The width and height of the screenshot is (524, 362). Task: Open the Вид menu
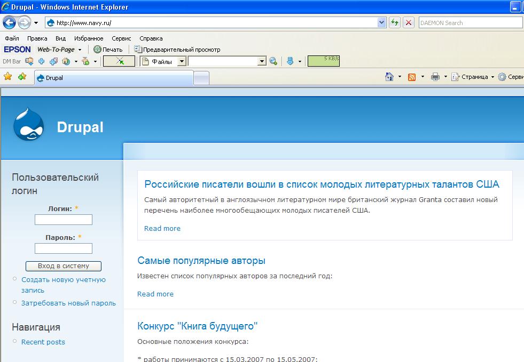[x=60, y=38]
